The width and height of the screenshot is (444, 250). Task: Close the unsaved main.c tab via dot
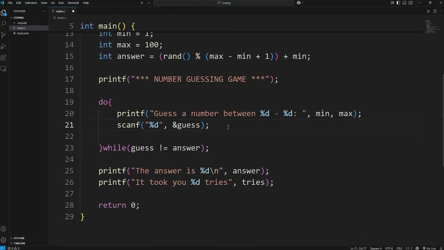click(x=73, y=11)
